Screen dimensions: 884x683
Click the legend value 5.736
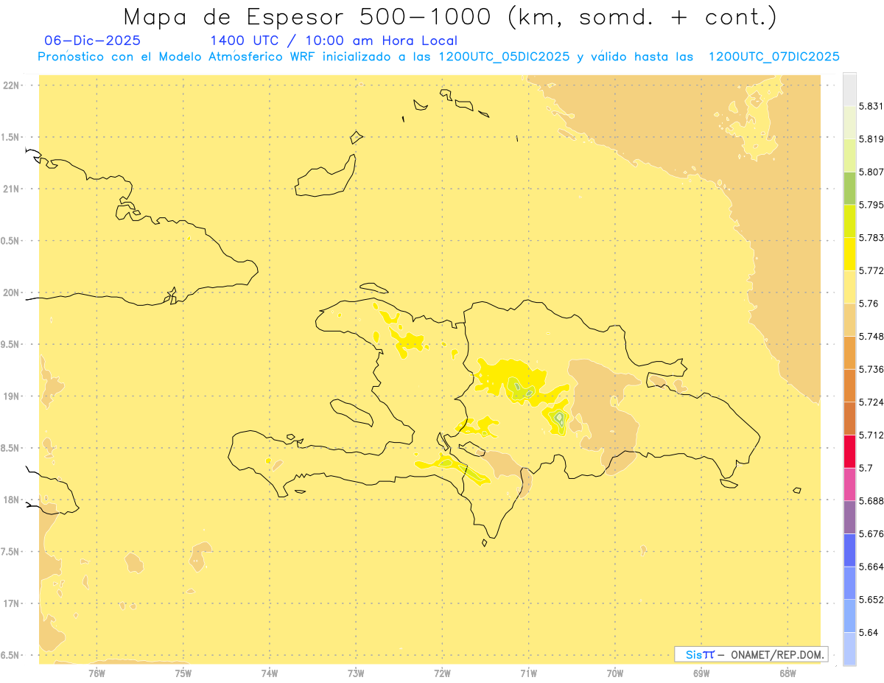coord(871,369)
